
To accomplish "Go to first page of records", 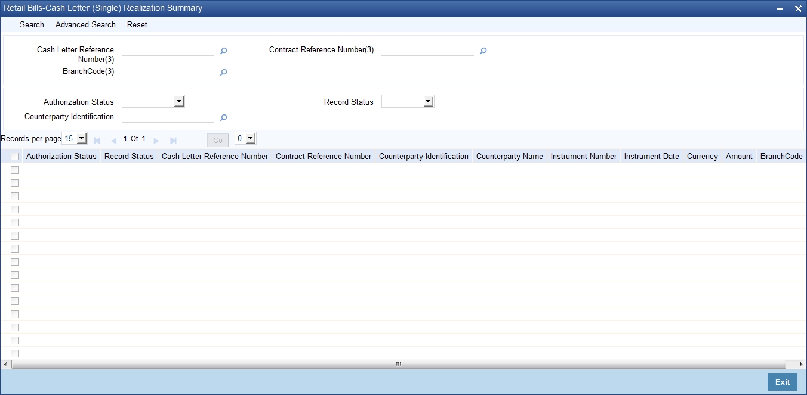I will 97,141.
